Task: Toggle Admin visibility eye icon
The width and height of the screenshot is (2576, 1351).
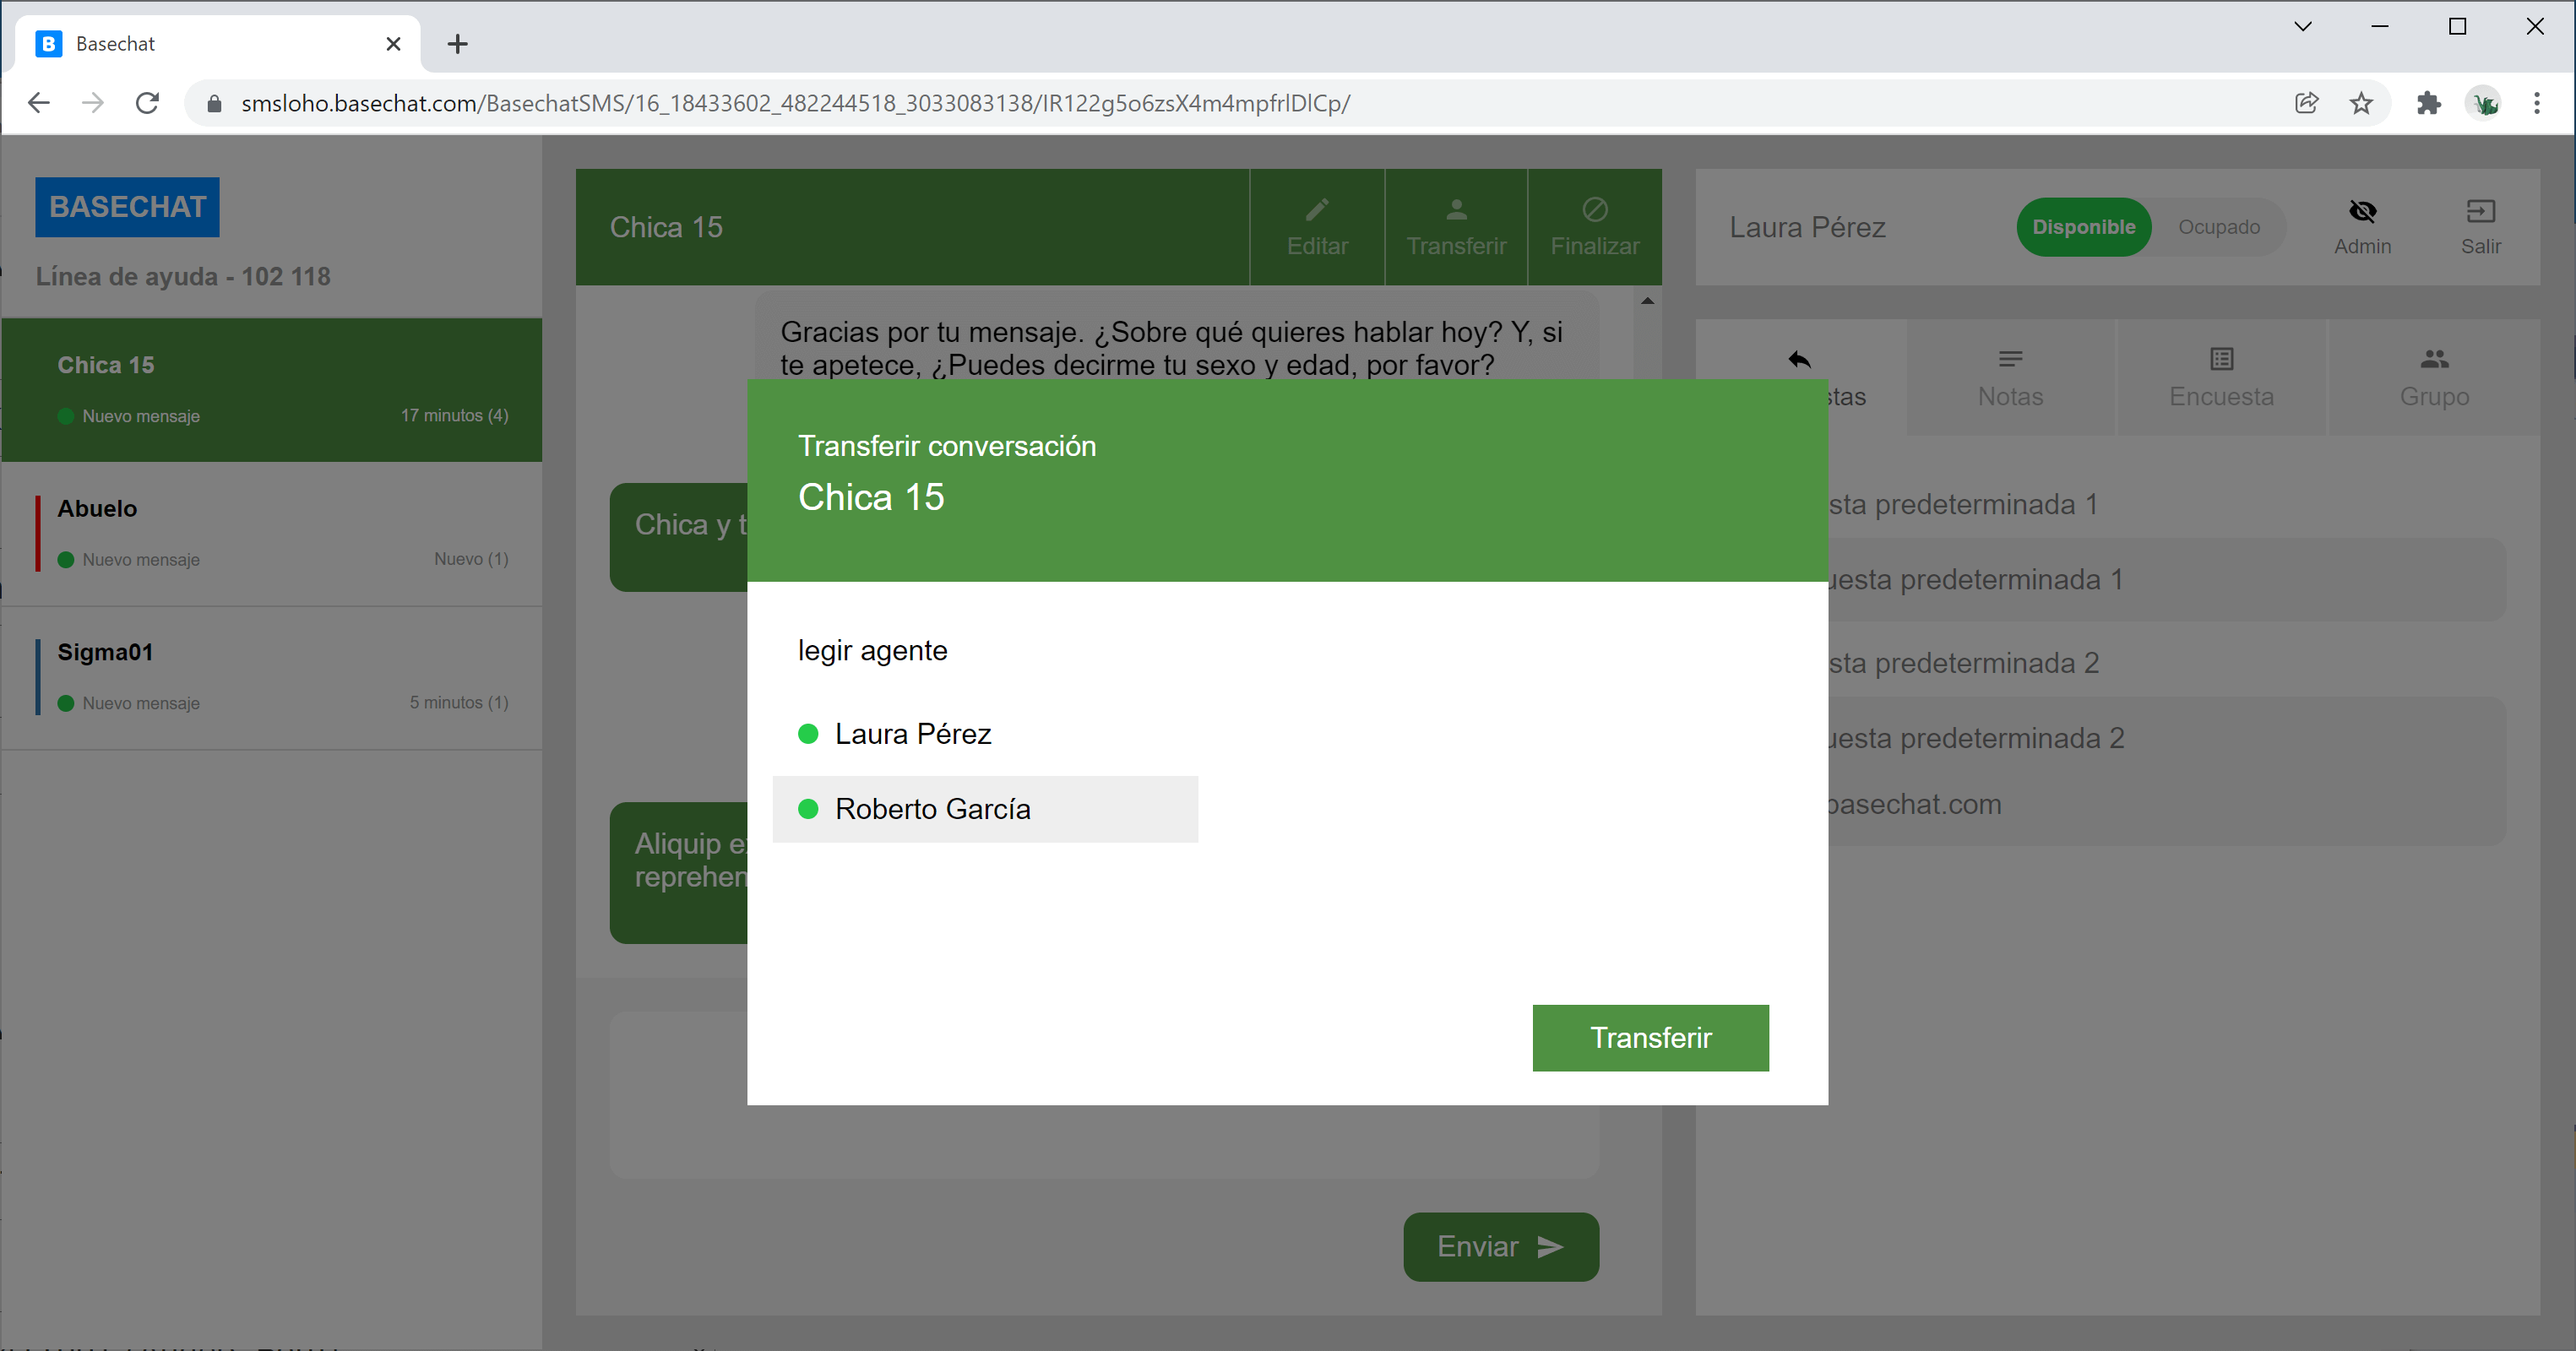Action: click(2362, 211)
